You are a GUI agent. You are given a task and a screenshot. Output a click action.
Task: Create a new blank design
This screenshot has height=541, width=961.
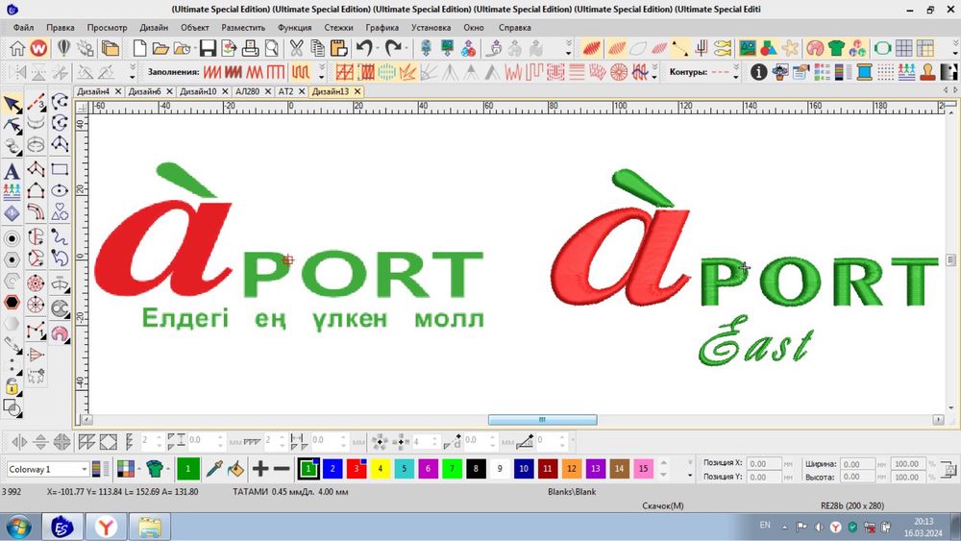(139, 48)
